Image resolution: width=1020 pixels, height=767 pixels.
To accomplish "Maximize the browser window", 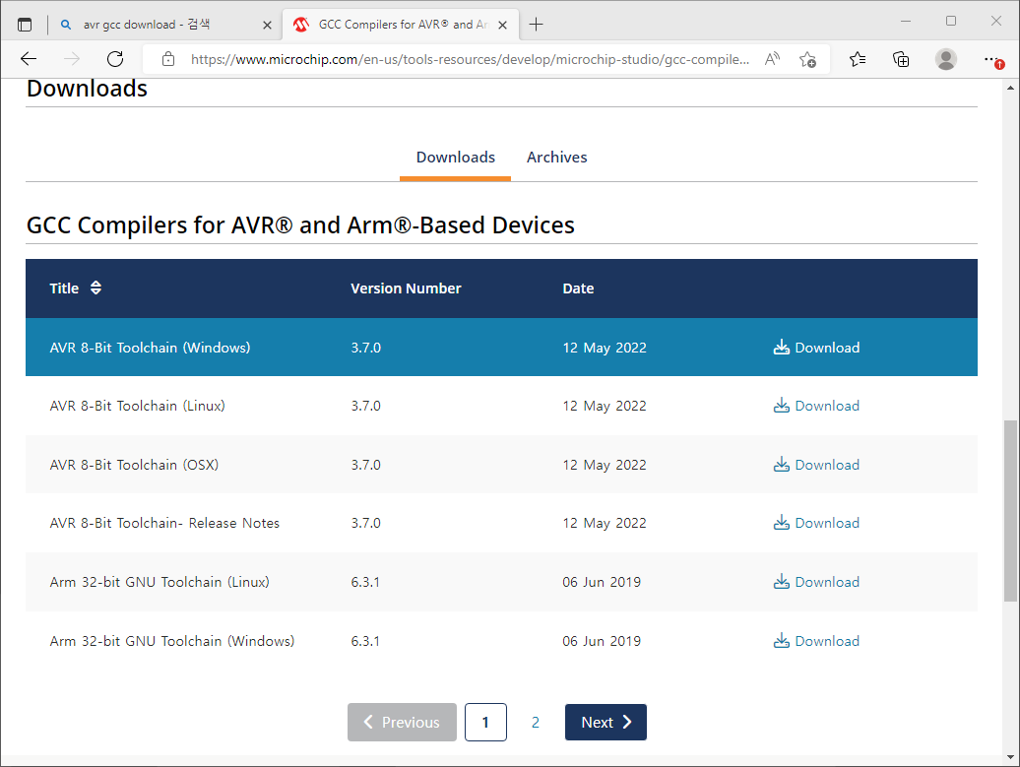I will pos(951,21).
